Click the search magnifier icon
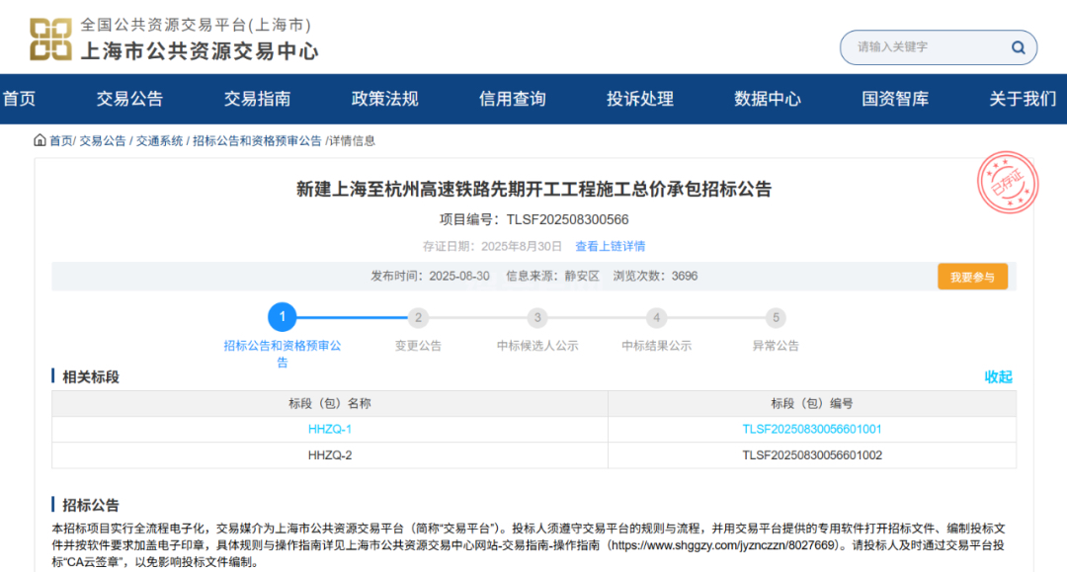Screen dimensions: 1067x572 1018,47
